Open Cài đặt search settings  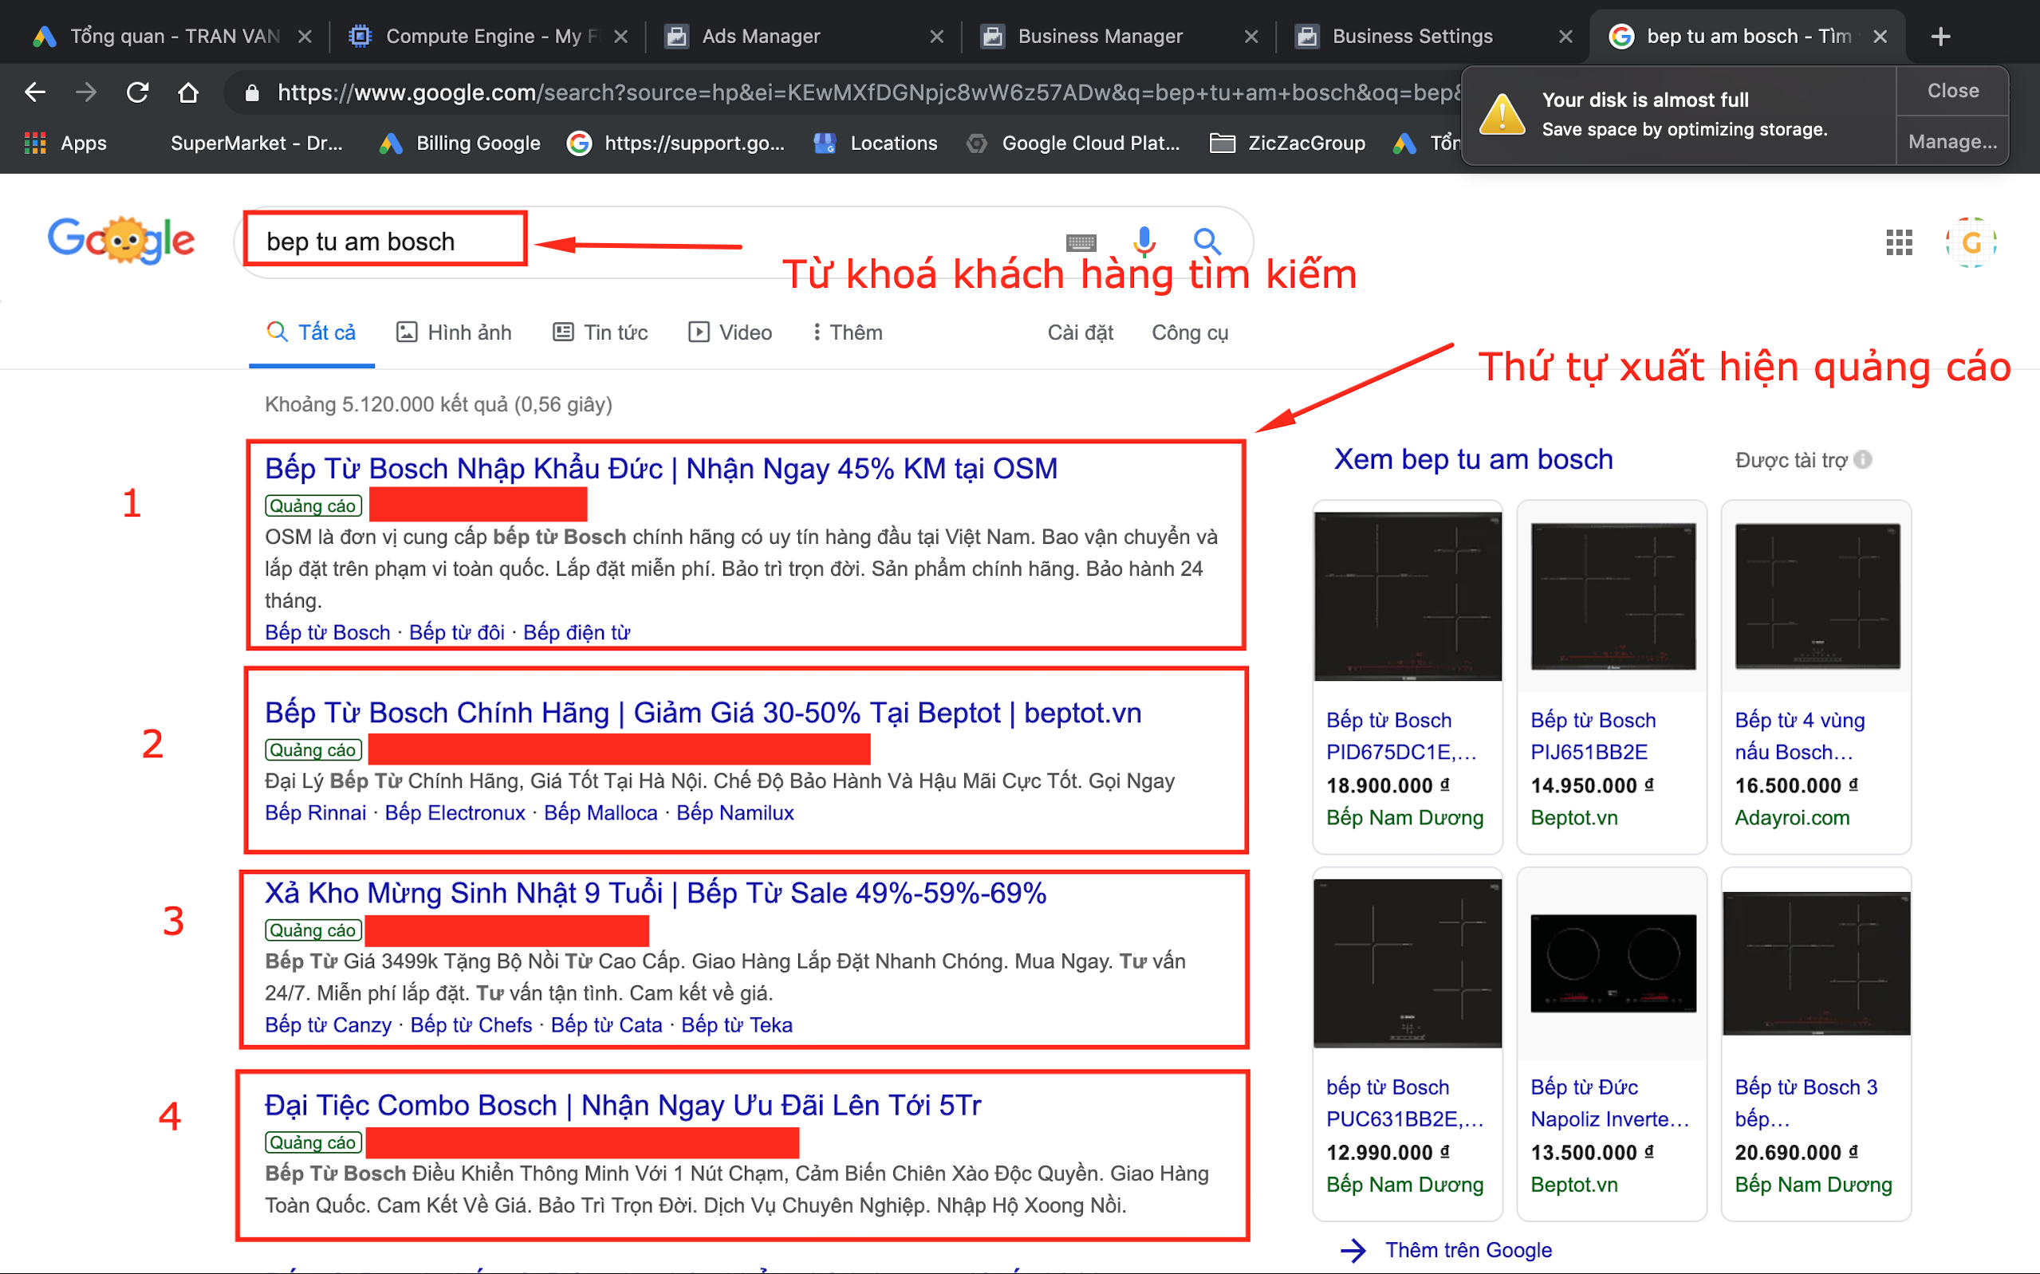point(1081,332)
